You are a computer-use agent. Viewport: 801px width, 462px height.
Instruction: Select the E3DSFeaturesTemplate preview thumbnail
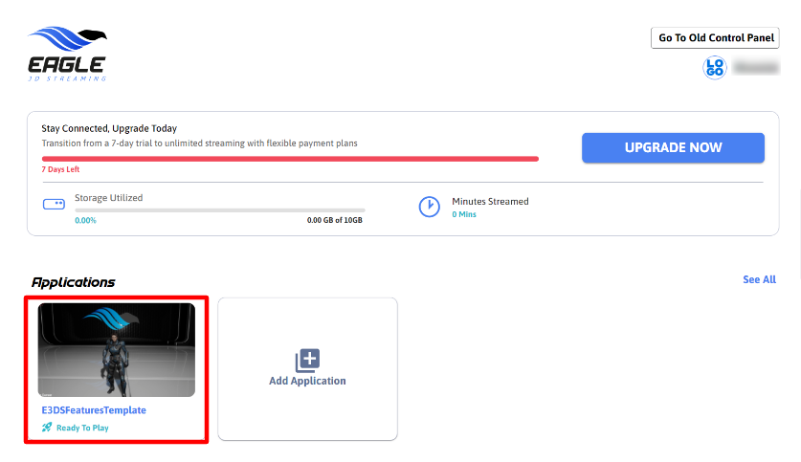pos(116,349)
